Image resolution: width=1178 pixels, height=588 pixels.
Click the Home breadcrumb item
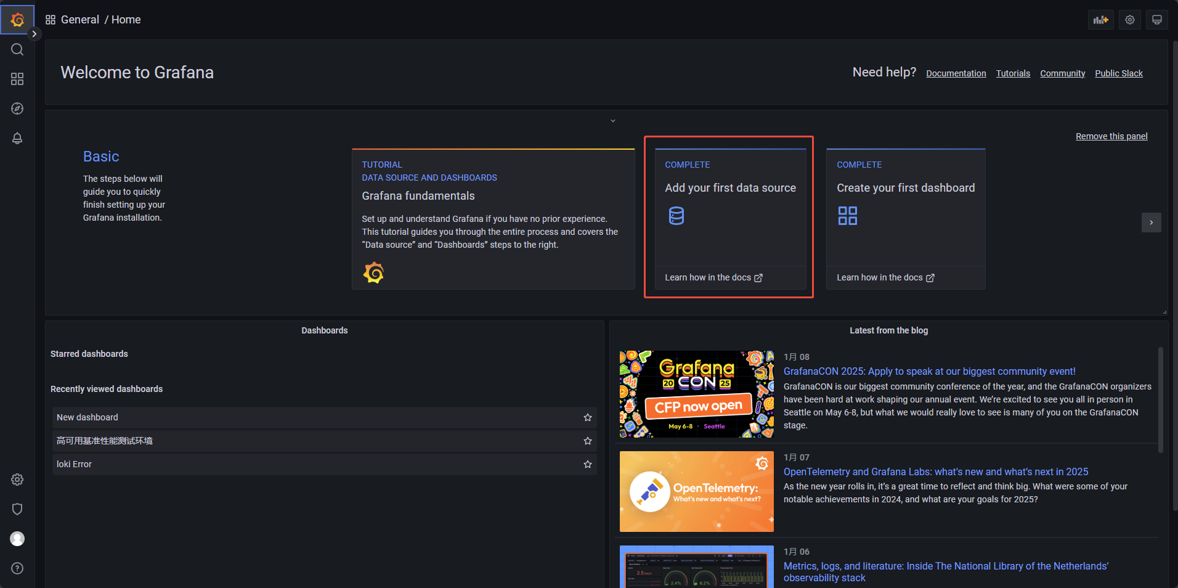tap(126, 19)
